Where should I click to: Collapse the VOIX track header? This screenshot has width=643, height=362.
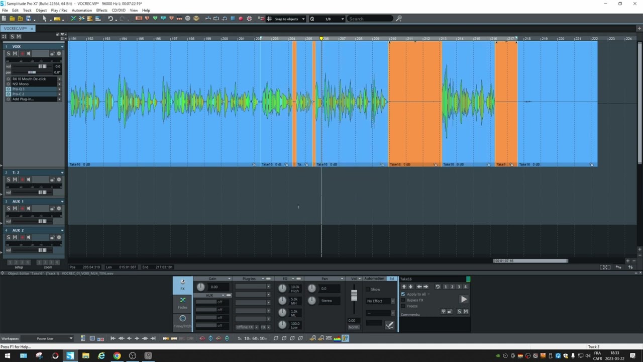click(61, 46)
